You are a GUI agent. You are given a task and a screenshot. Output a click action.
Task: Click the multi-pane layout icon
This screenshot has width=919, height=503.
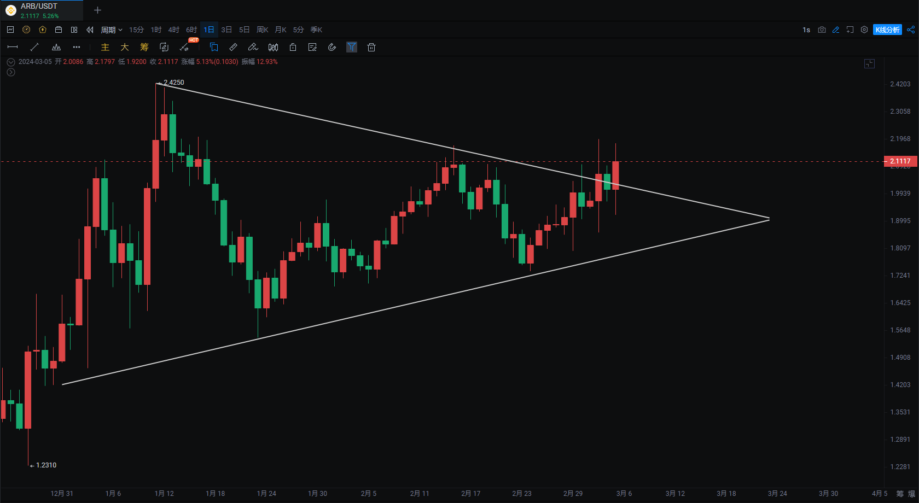pos(74,30)
